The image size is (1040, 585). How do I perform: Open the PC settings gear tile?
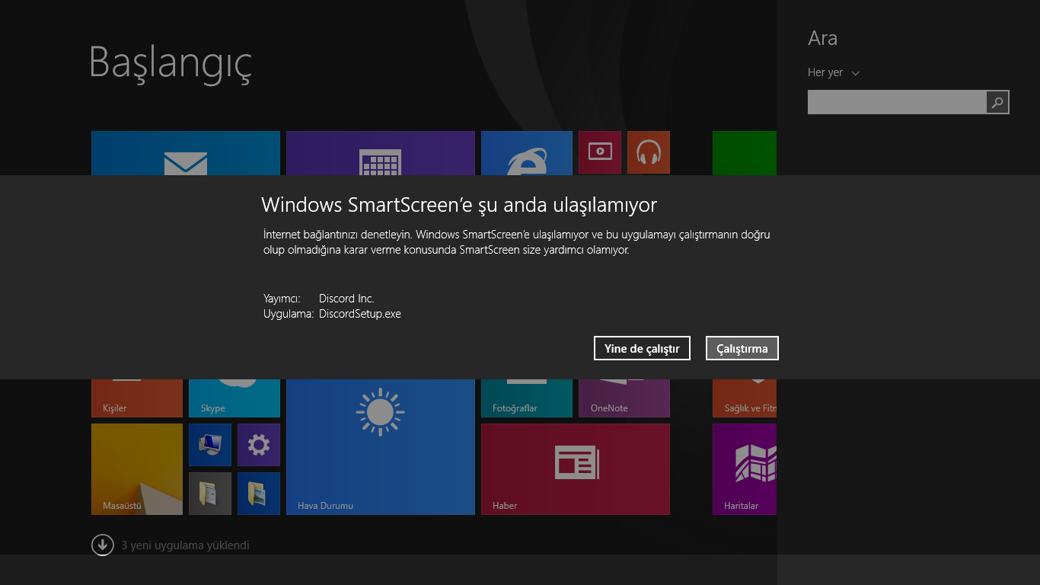(x=259, y=445)
